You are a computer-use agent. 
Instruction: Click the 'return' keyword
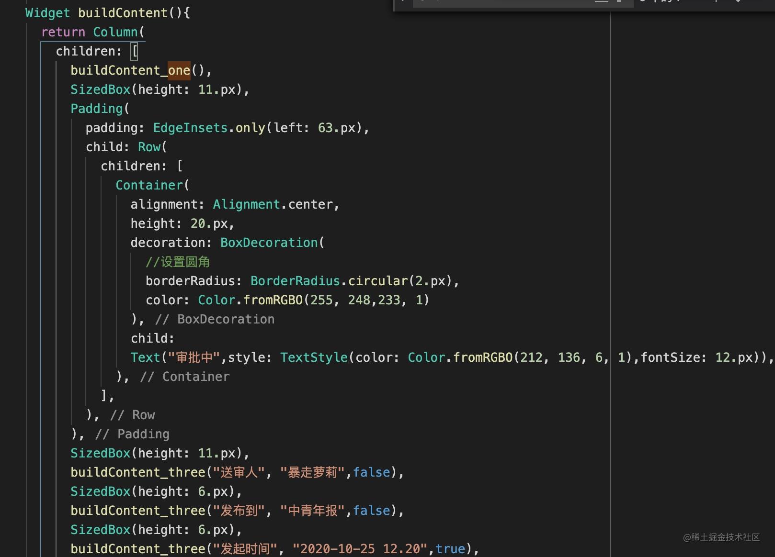click(63, 32)
